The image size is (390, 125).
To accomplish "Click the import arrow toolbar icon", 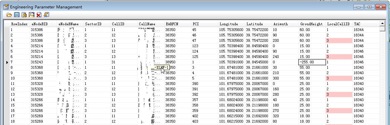I will pyautogui.click(x=46, y=15).
